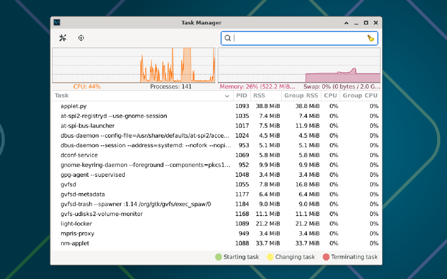Viewport: 447px width, 279px height.
Task: Click the red "Terminating task" legend
Action: [x=350, y=257]
